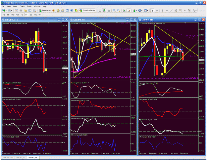The image size is (207, 160).
Task: Open the Help menu
Action: click(44, 6)
